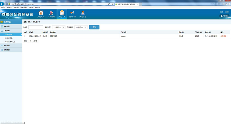The width and height of the screenshot is (231, 124).
Task: Click the site favicon in address bar
Action: point(9,4)
